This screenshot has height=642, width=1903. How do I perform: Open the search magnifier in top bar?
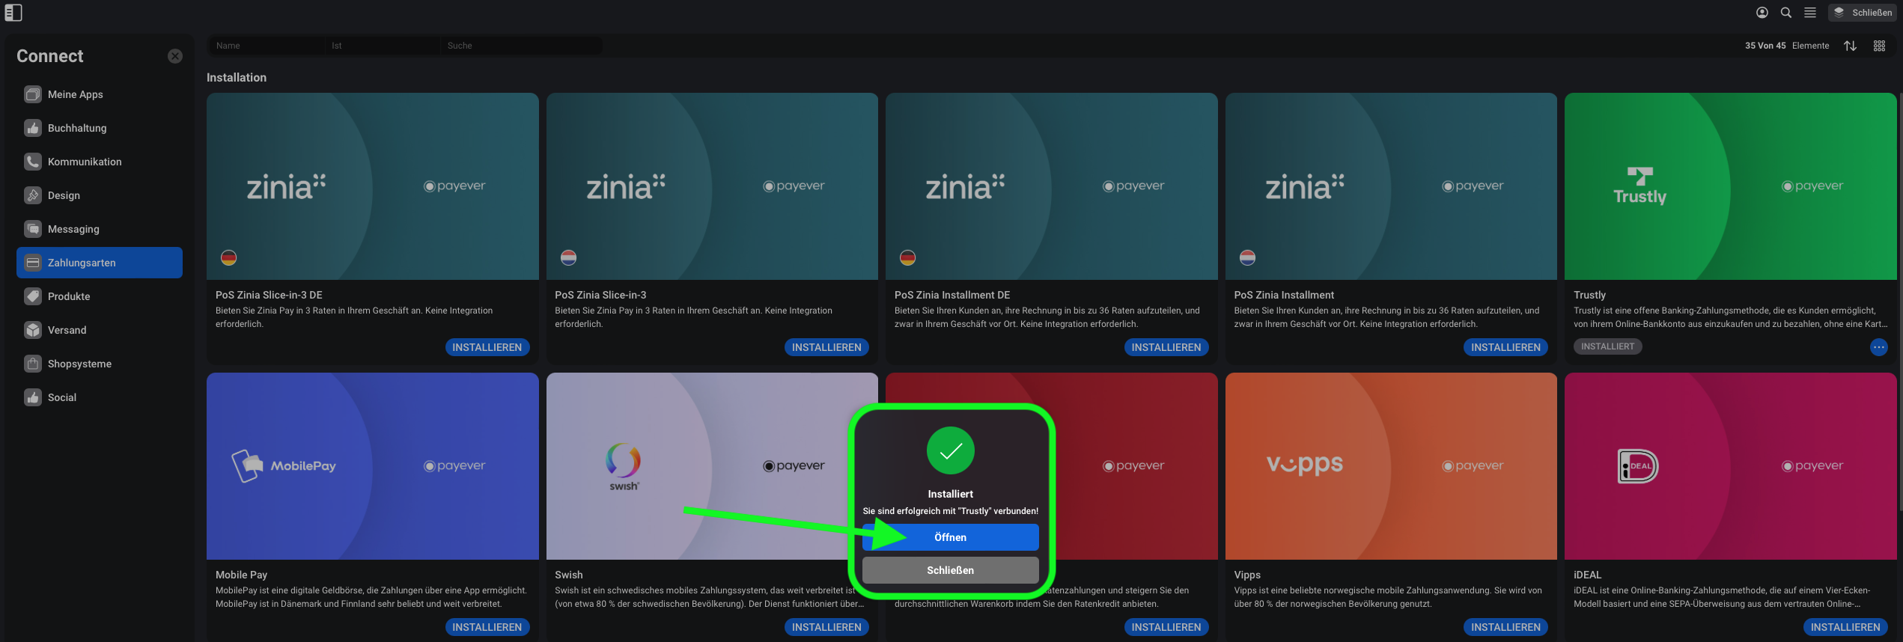point(1786,12)
